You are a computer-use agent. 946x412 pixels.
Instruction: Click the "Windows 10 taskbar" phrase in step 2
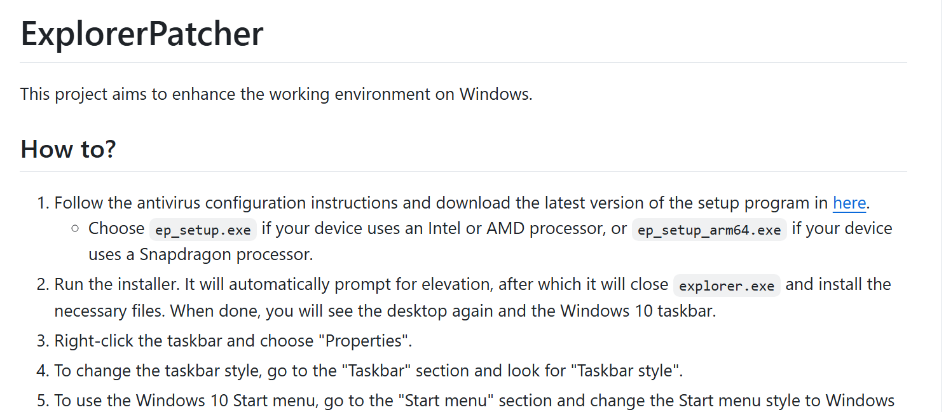click(x=637, y=312)
